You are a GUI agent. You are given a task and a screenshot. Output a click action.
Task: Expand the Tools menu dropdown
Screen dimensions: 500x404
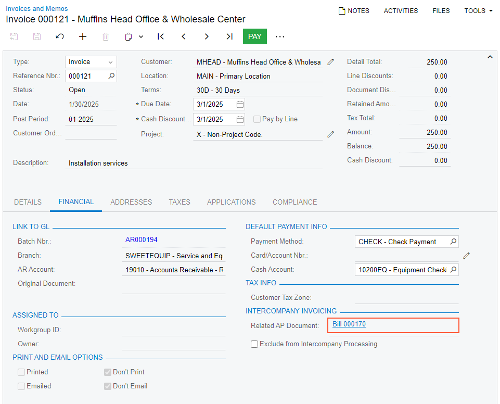[478, 10]
